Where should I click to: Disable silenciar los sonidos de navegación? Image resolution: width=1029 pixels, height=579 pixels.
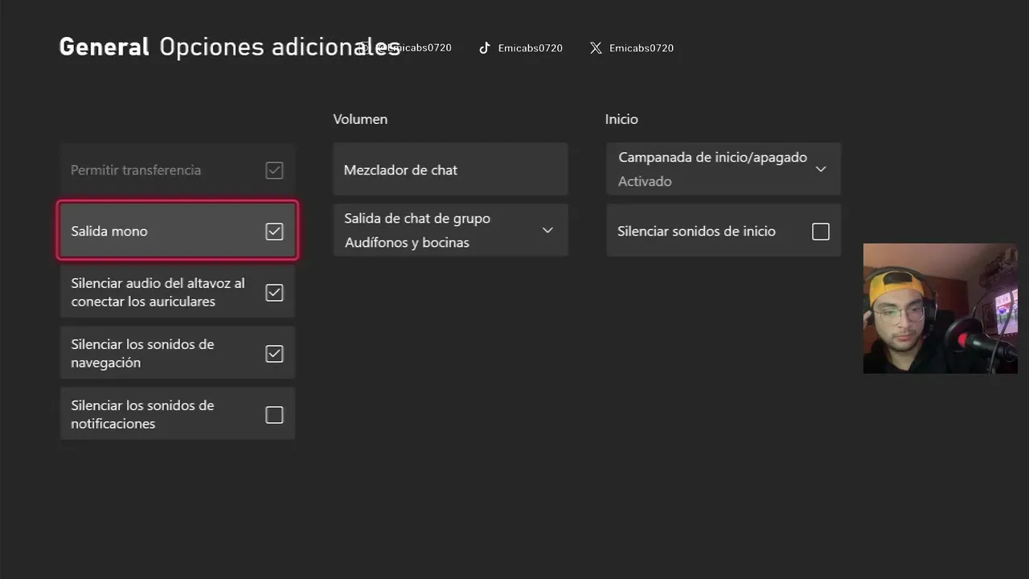coord(274,354)
